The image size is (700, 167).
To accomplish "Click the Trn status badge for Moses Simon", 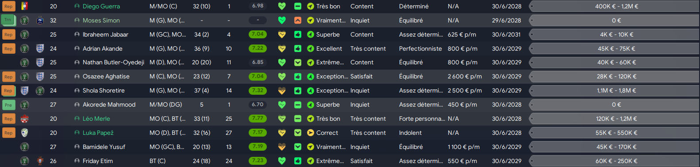I will coord(8,20).
